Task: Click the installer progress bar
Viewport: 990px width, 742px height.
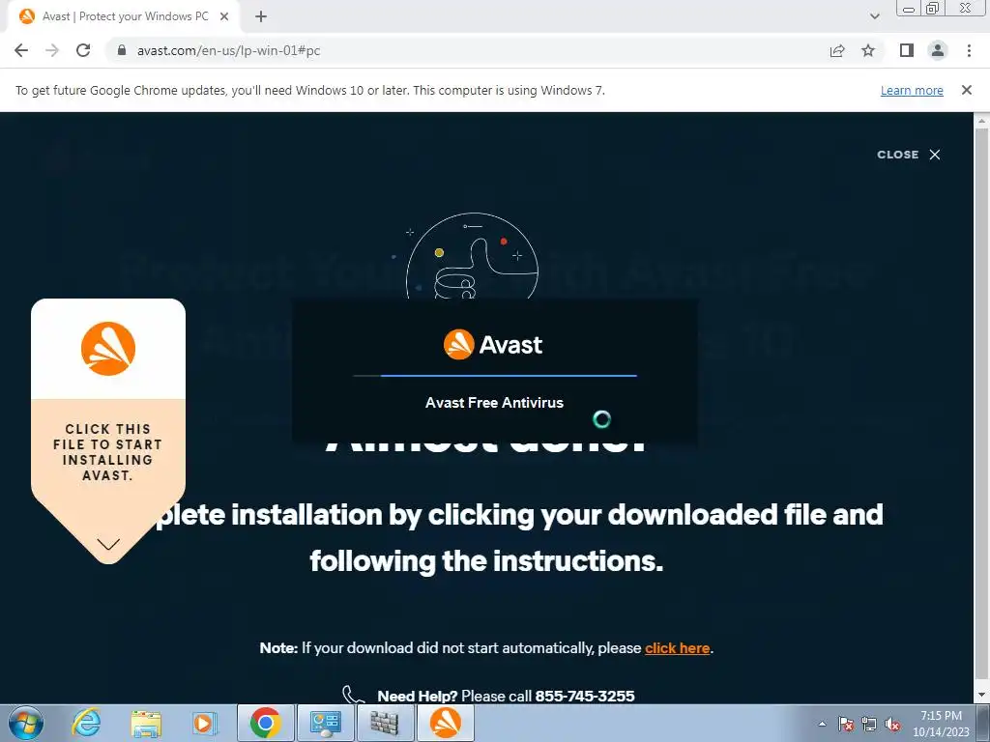Action: (494, 376)
